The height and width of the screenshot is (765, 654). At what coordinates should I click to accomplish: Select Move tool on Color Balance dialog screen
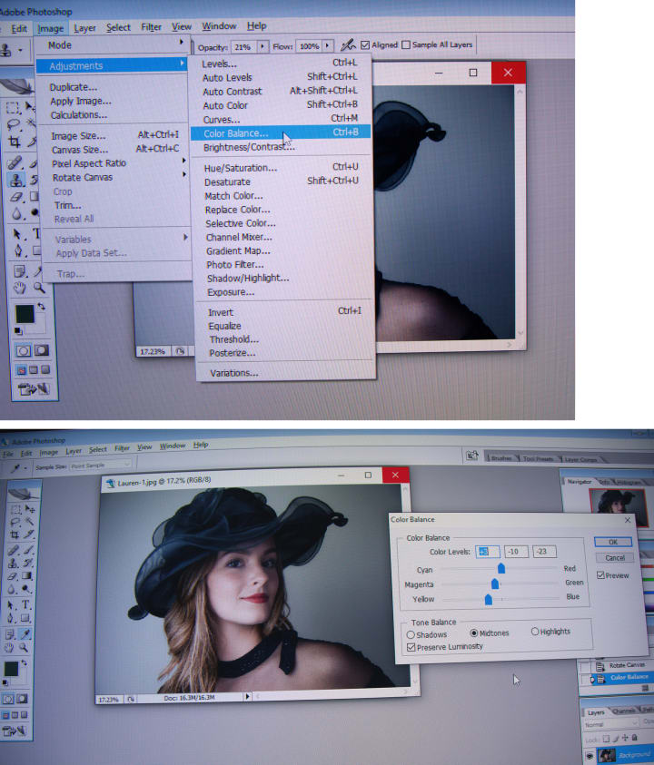point(29,509)
